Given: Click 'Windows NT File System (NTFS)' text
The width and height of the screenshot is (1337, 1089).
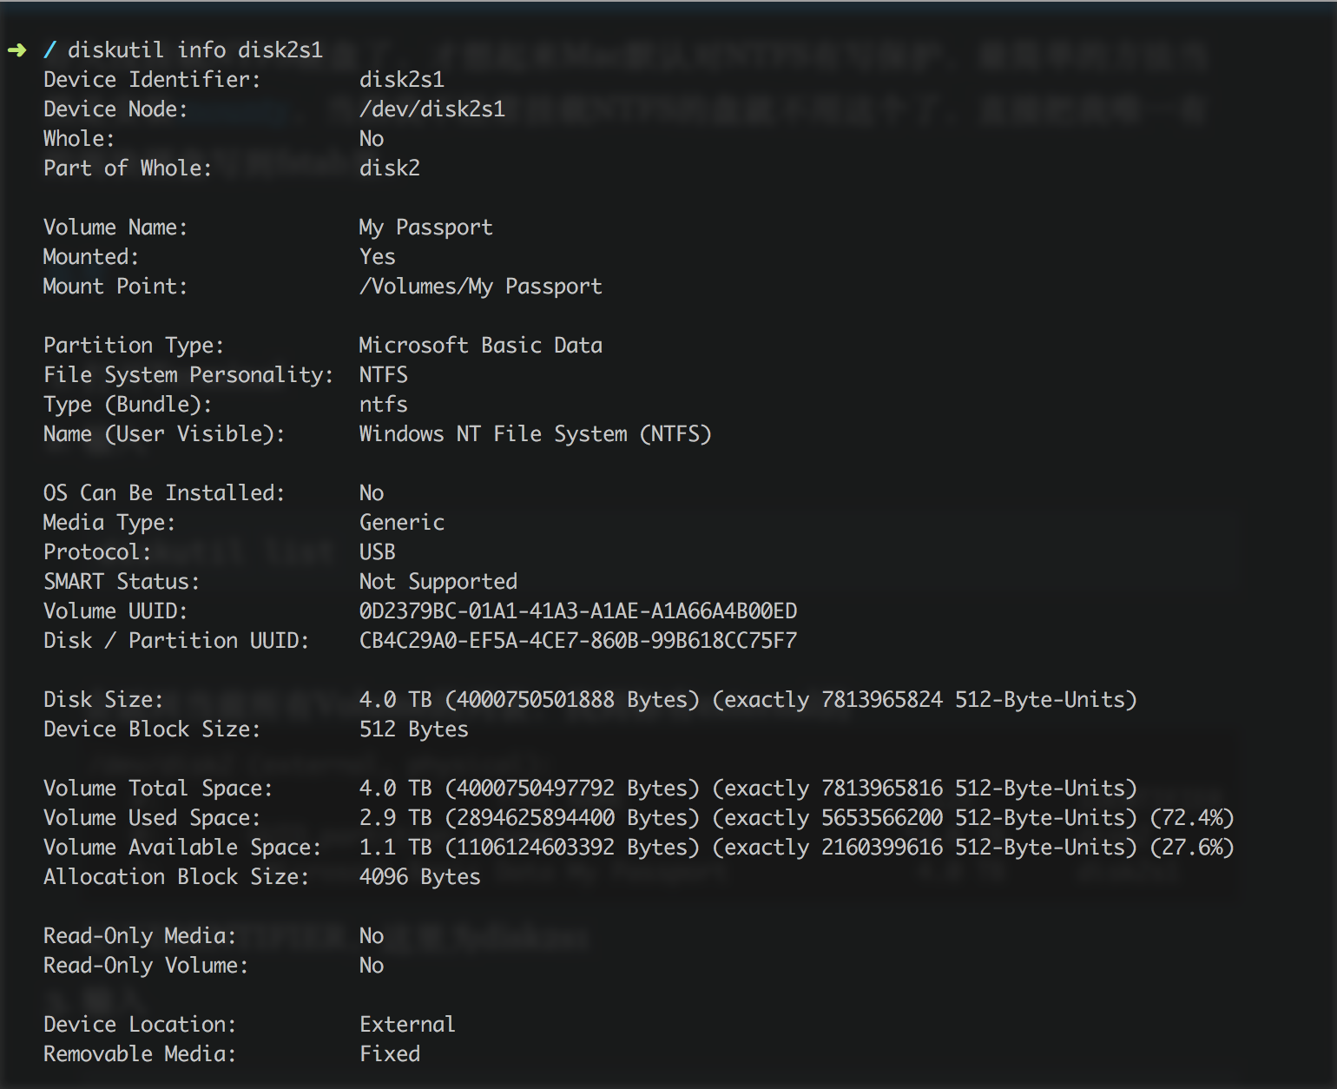Looking at the screenshot, I should click(x=535, y=434).
